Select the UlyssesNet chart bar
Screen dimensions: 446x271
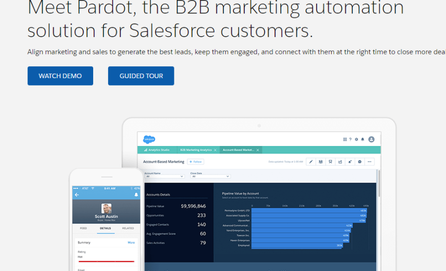point(308,221)
